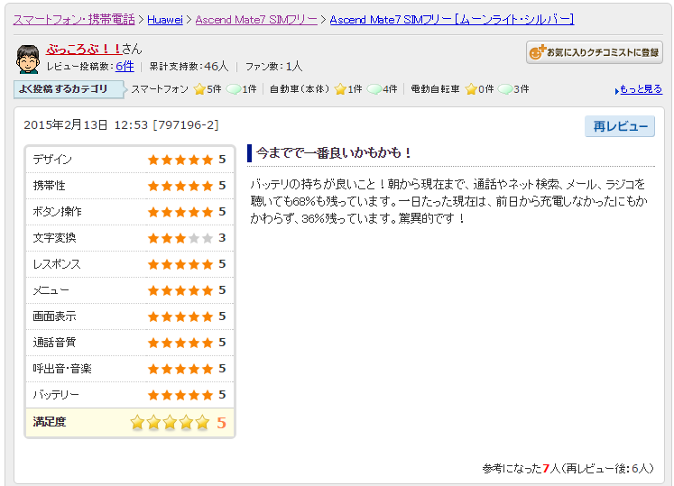Click the 満足度 score number 5

point(221,423)
